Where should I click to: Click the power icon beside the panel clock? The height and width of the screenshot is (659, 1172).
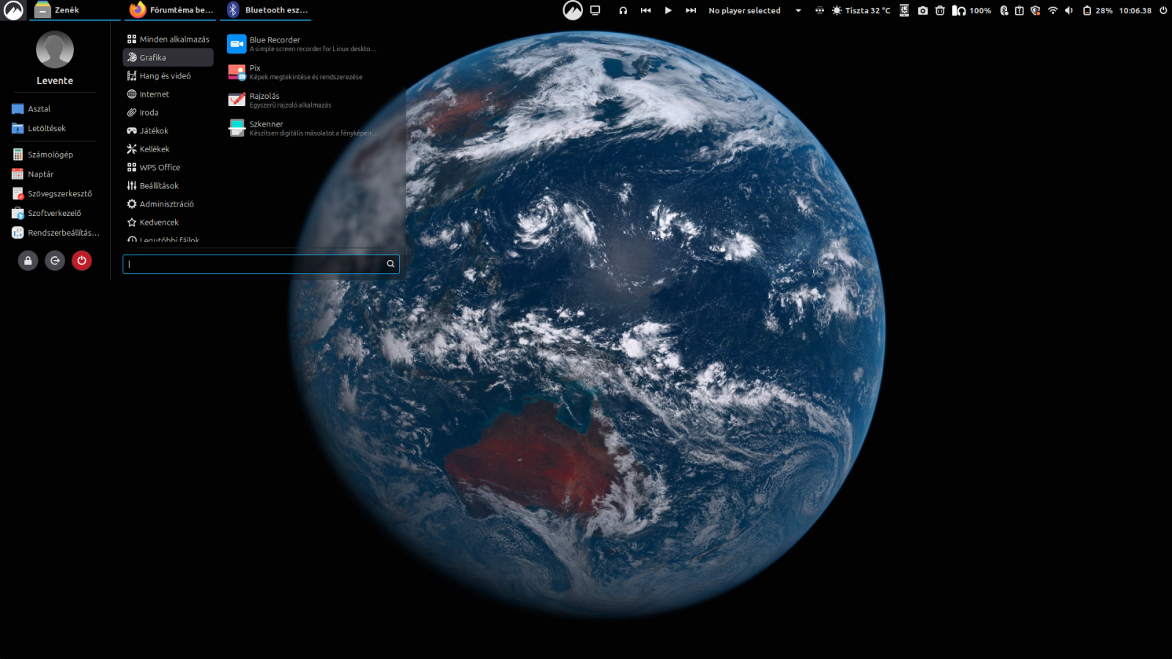point(1163,10)
